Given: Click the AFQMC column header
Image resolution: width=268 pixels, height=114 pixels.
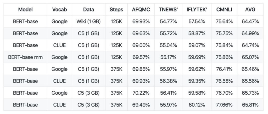Looking at the screenshot, I should pyautogui.click(x=141, y=10).
